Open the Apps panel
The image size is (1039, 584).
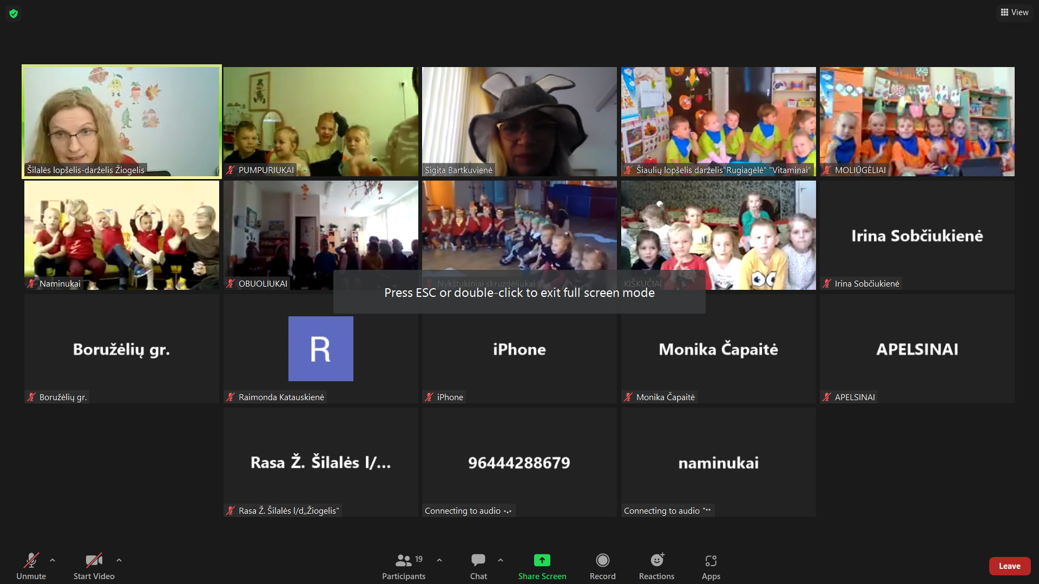tap(711, 566)
